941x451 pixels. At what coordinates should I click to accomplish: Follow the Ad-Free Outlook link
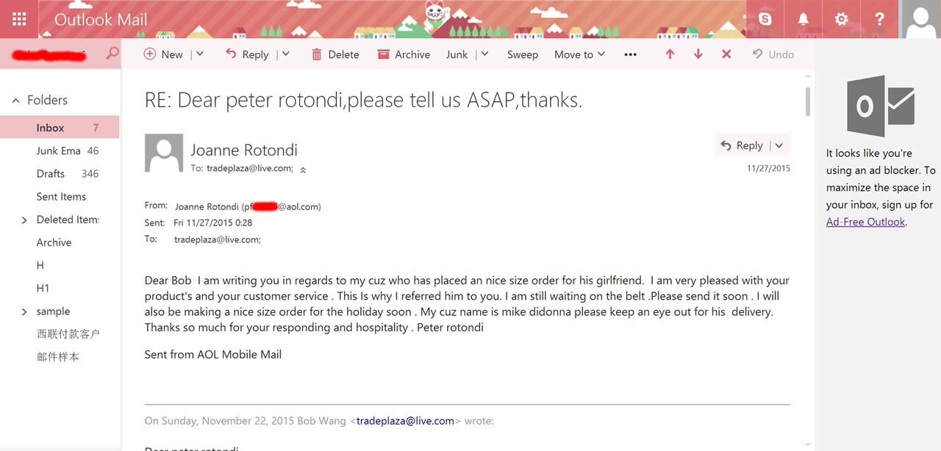pyautogui.click(x=865, y=222)
